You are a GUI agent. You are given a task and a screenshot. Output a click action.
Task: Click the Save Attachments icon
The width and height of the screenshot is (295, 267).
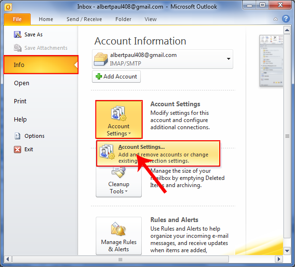[x=18, y=48]
